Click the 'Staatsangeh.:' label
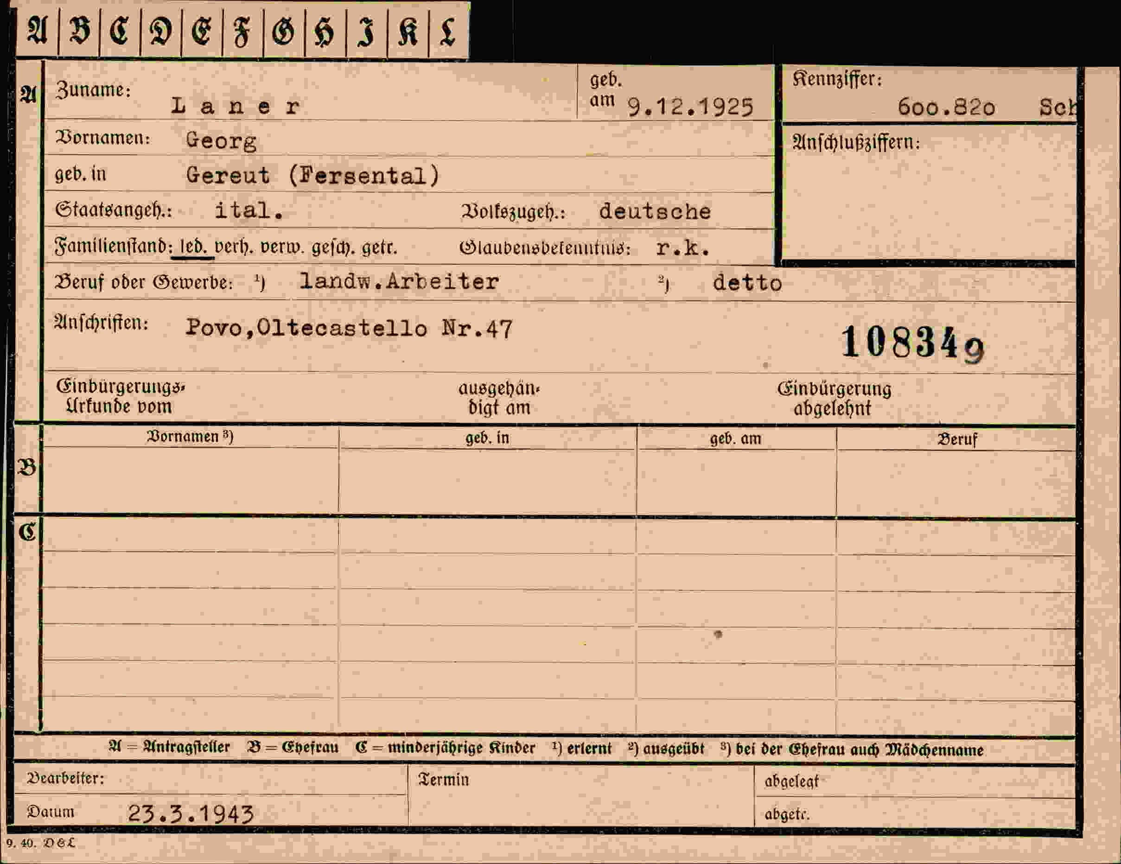This screenshot has width=1121, height=864. tap(114, 210)
